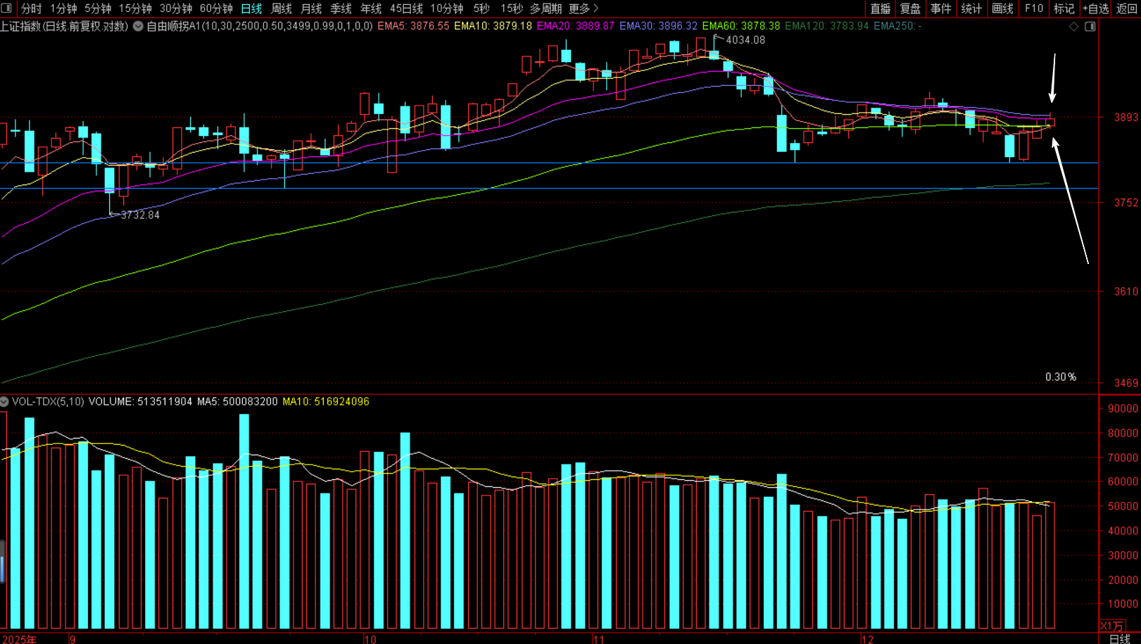The height and width of the screenshot is (644, 1141).
Task: Open the 事件 events button
Action: tap(940, 8)
